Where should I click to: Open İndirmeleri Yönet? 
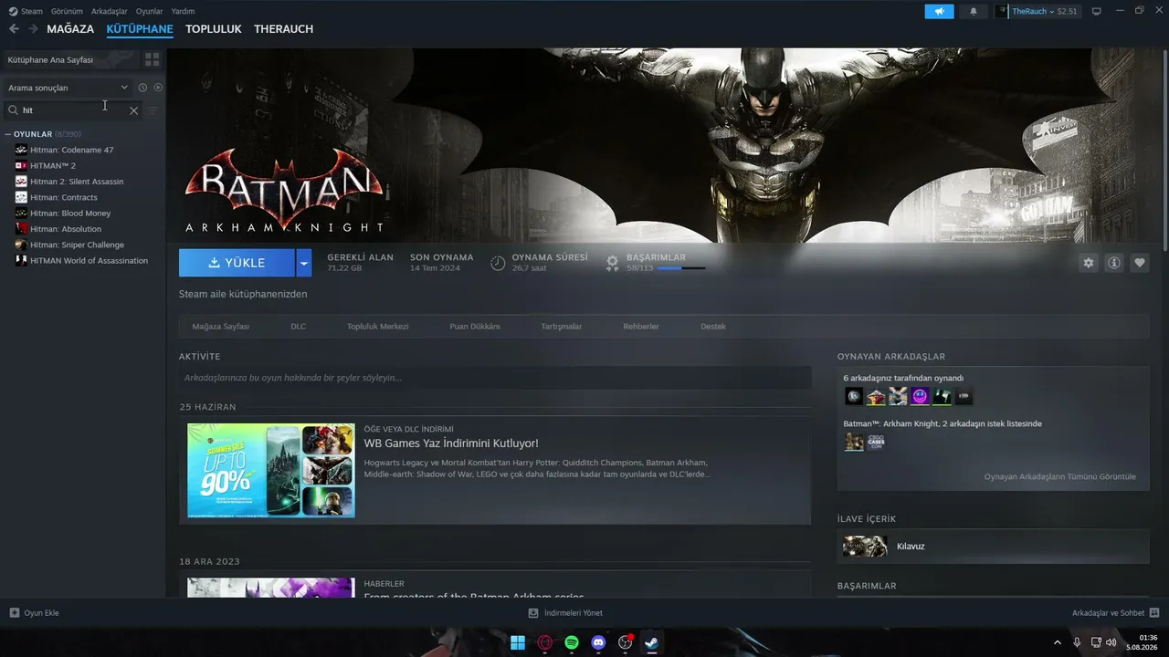click(565, 613)
